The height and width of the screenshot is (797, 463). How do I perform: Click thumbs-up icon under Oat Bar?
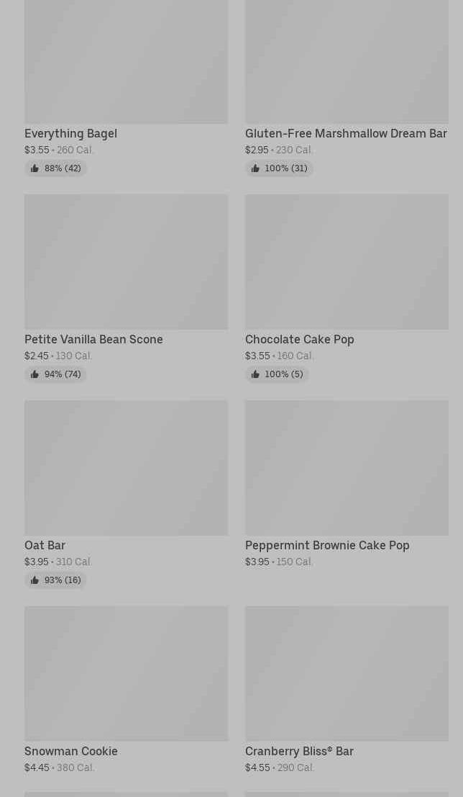(x=35, y=580)
